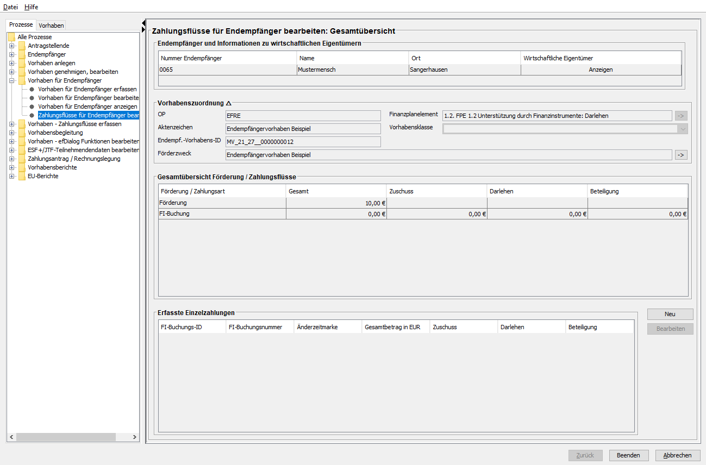Click the Aktenzeichen field

(303, 129)
